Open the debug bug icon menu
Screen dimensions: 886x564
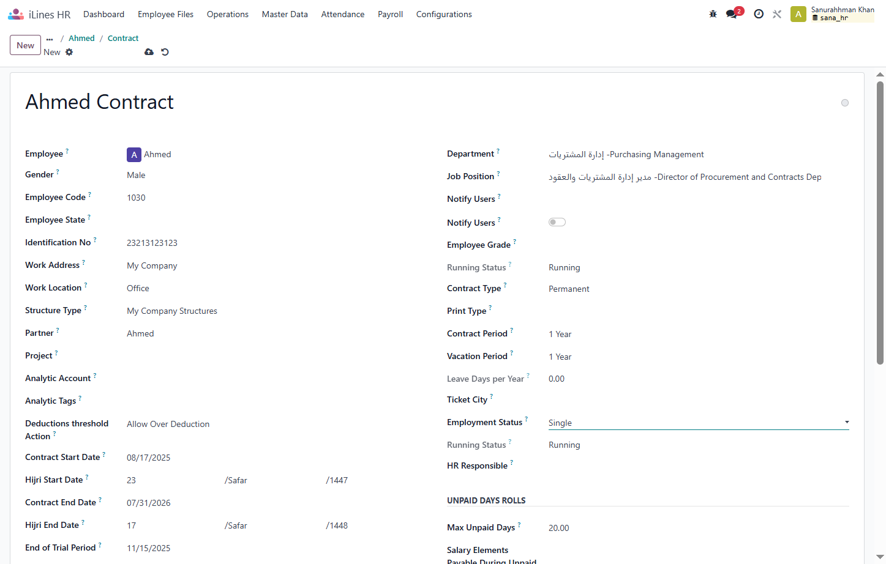coord(713,14)
